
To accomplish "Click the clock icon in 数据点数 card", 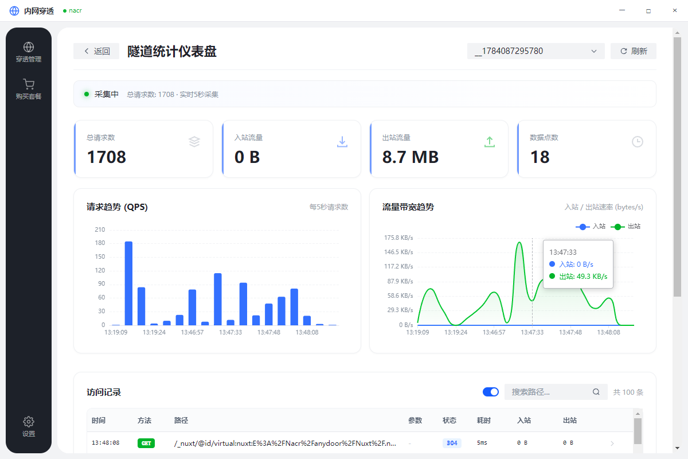I will [638, 141].
